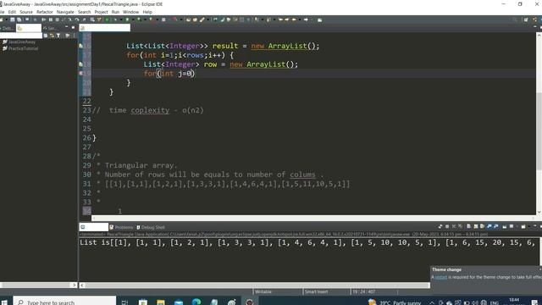Toggle Word Wrap in the Console toolbar

482,226
